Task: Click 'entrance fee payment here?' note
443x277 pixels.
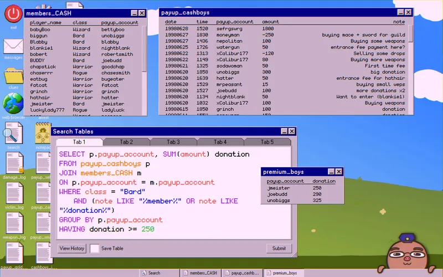Action: [x=368, y=47]
